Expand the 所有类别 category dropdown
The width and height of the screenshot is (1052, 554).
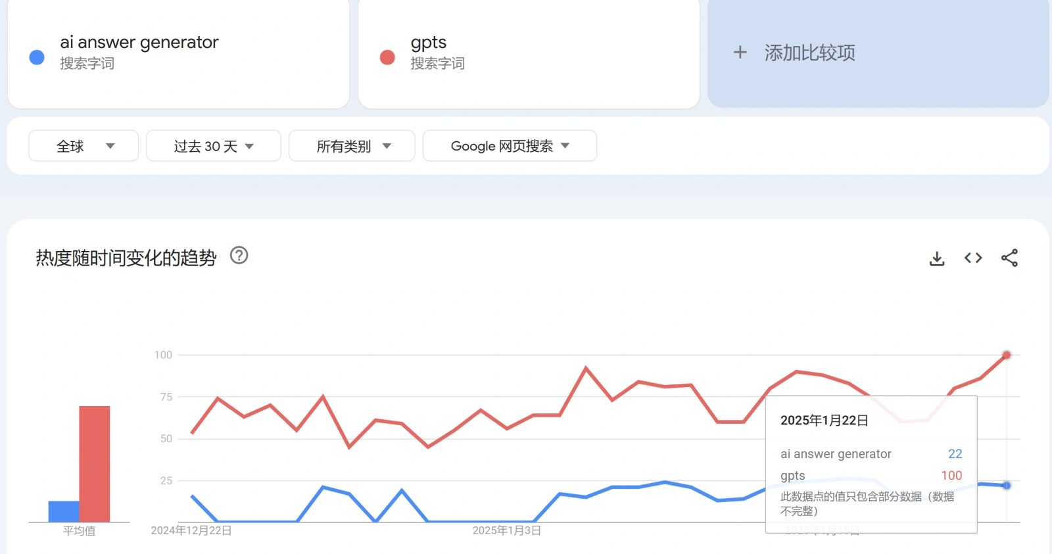[x=352, y=146]
